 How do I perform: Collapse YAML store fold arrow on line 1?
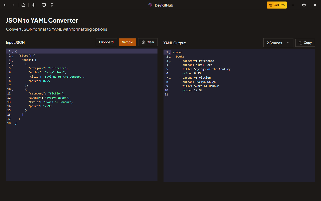pyautogui.click(x=170, y=53)
